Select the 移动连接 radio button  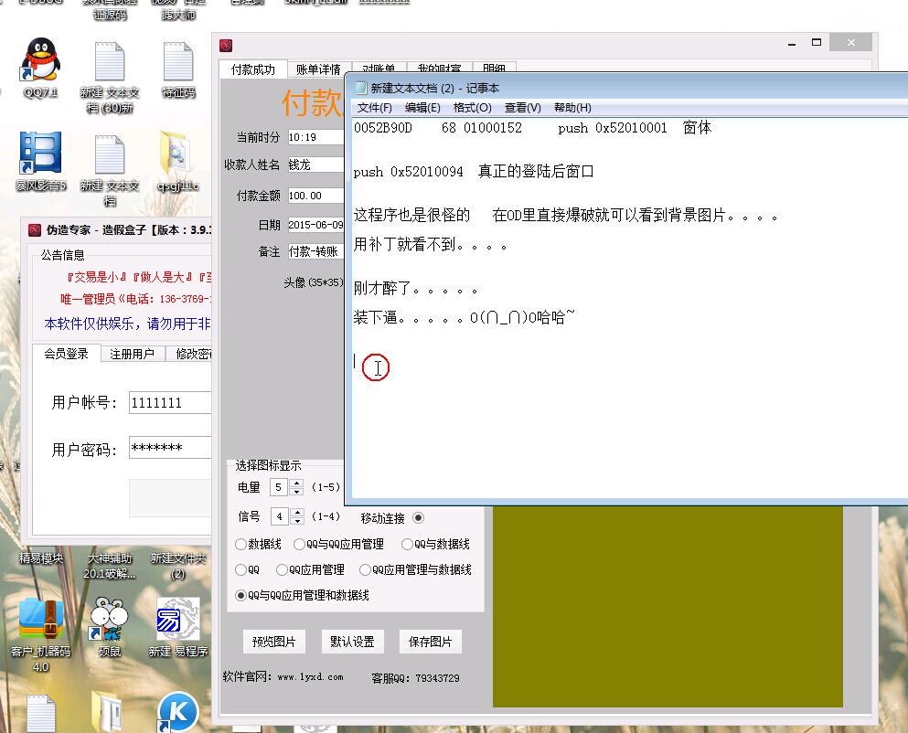point(418,517)
